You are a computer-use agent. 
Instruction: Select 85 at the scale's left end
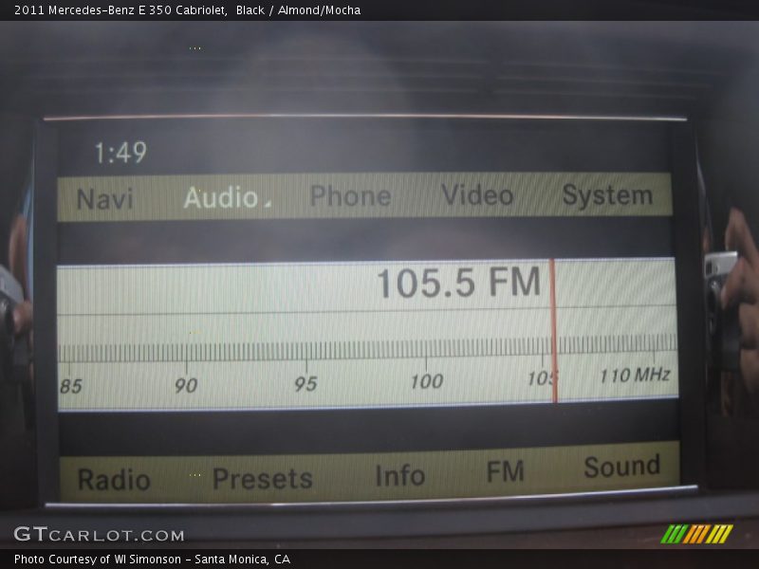click(x=71, y=386)
